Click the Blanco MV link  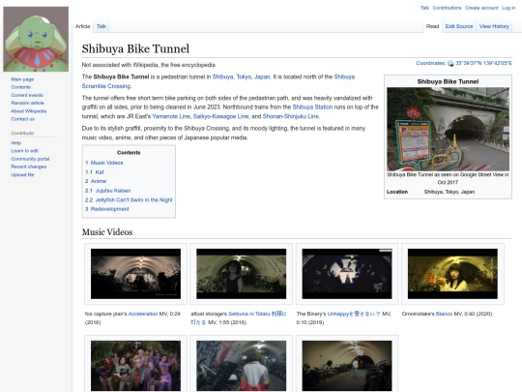444,314
